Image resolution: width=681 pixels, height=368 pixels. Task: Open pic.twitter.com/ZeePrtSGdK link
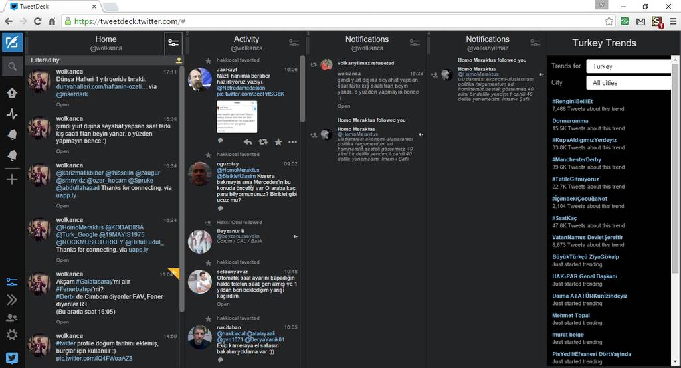tap(250, 94)
